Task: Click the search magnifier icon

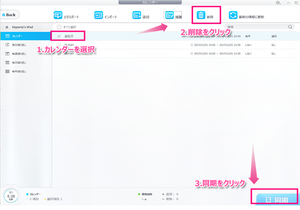Action: pos(291,27)
